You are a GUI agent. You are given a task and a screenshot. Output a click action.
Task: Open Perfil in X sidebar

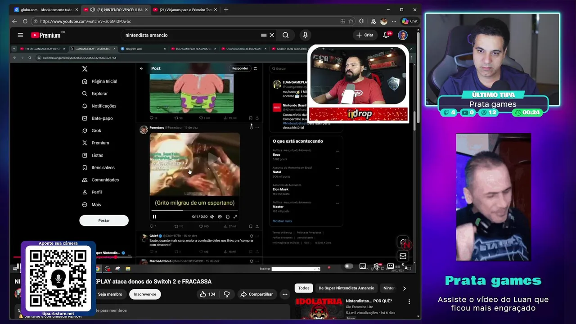tap(92, 192)
